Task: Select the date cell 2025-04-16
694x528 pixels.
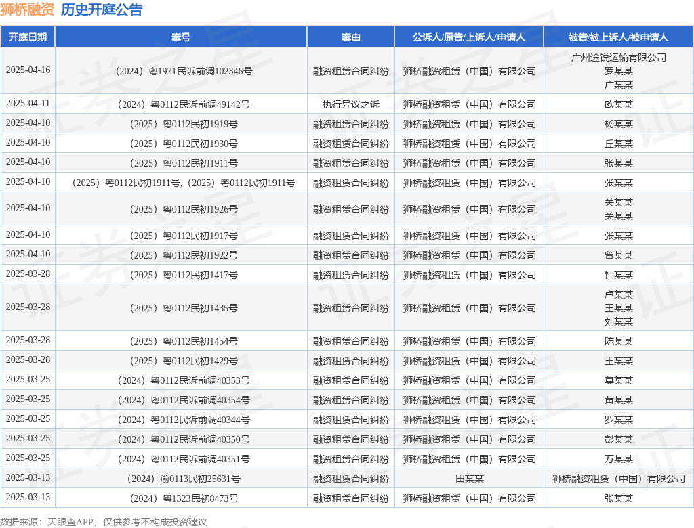Action: click(x=28, y=70)
